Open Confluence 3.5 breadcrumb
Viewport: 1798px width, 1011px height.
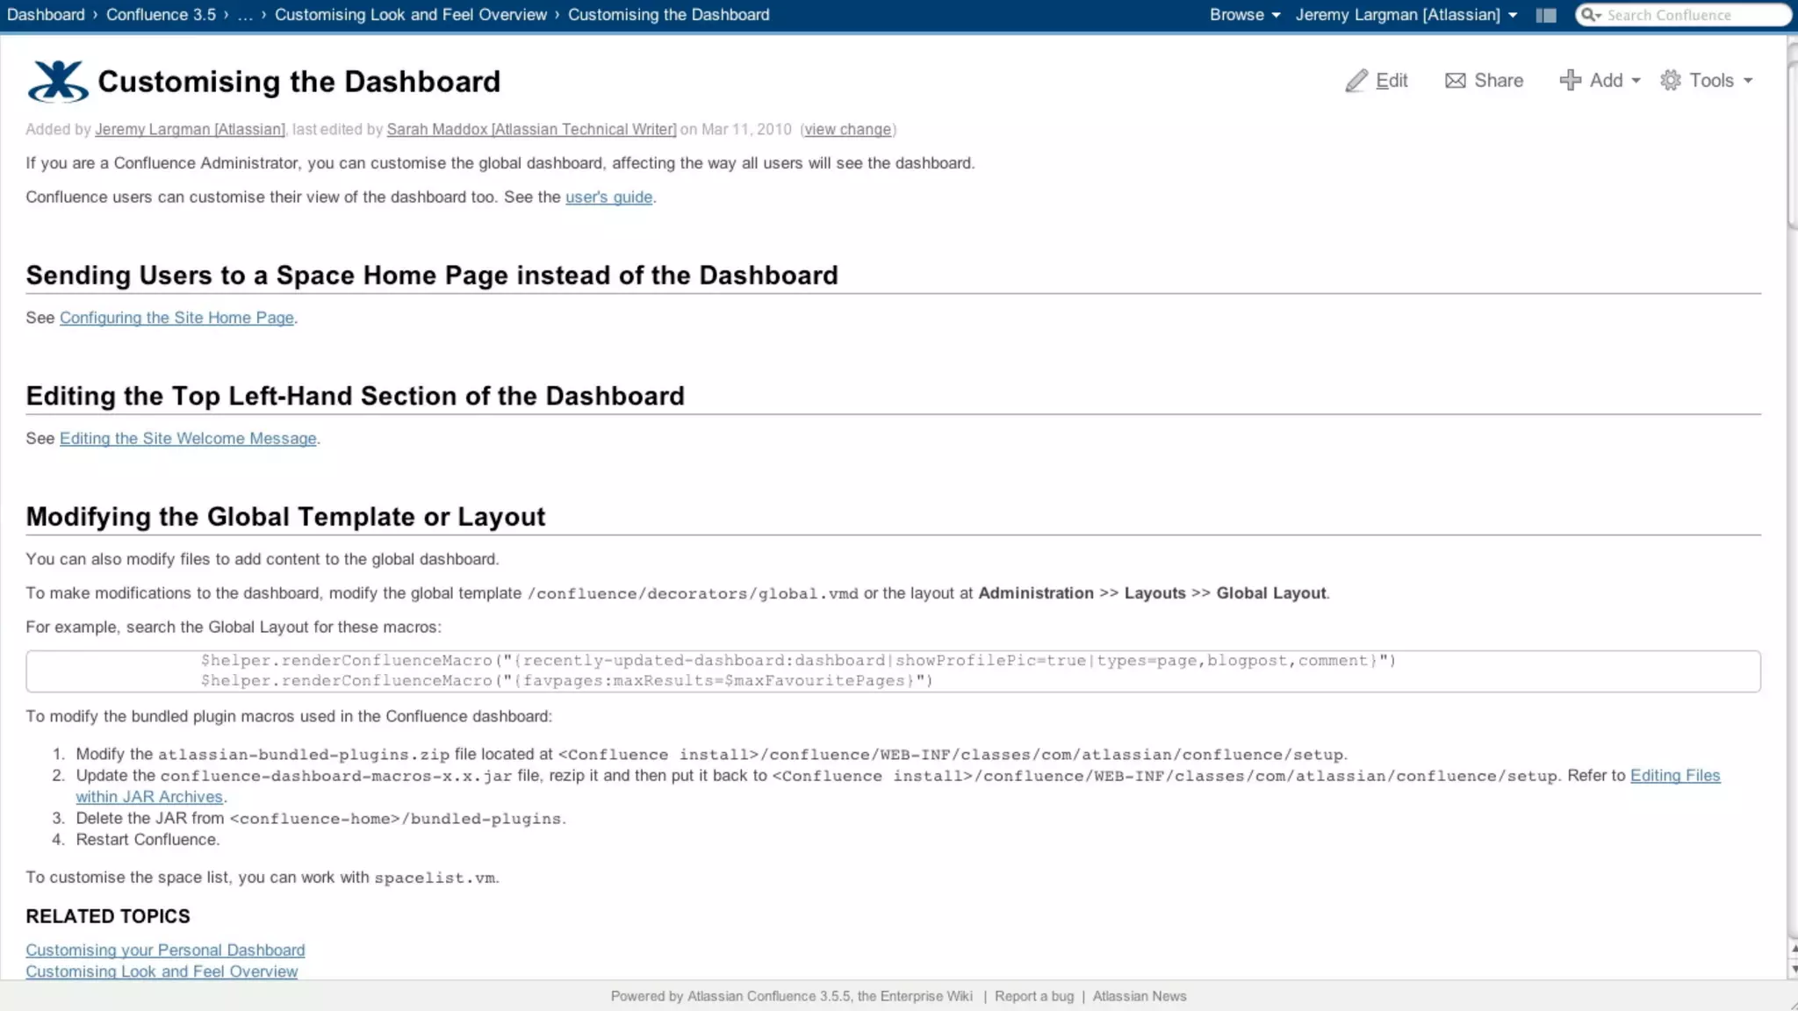click(161, 15)
